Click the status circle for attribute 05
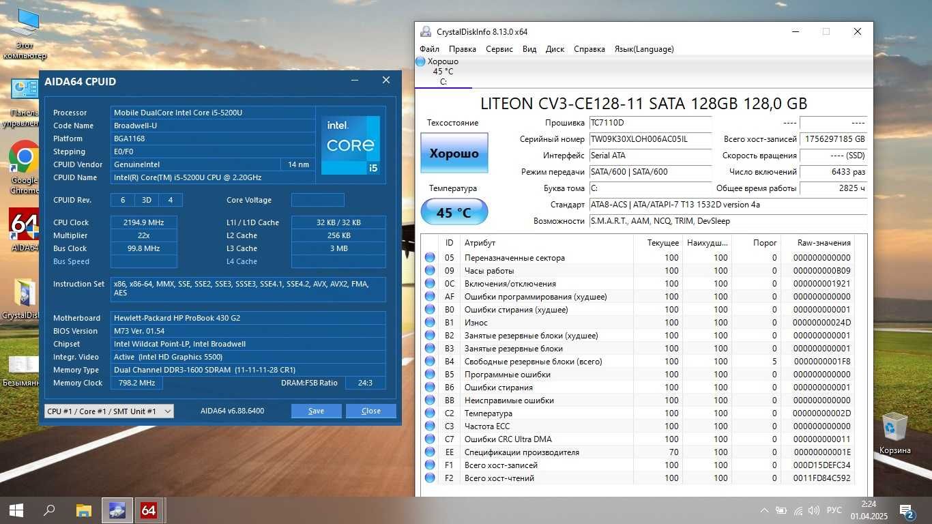932x524 pixels. click(x=430, y=258)
